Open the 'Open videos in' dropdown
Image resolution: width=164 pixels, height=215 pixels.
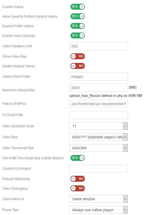pyautogui.click(x=98, y=199)
